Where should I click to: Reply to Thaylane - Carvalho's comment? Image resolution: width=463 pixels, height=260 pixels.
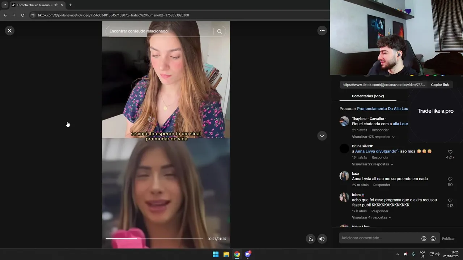click(380, 130)
